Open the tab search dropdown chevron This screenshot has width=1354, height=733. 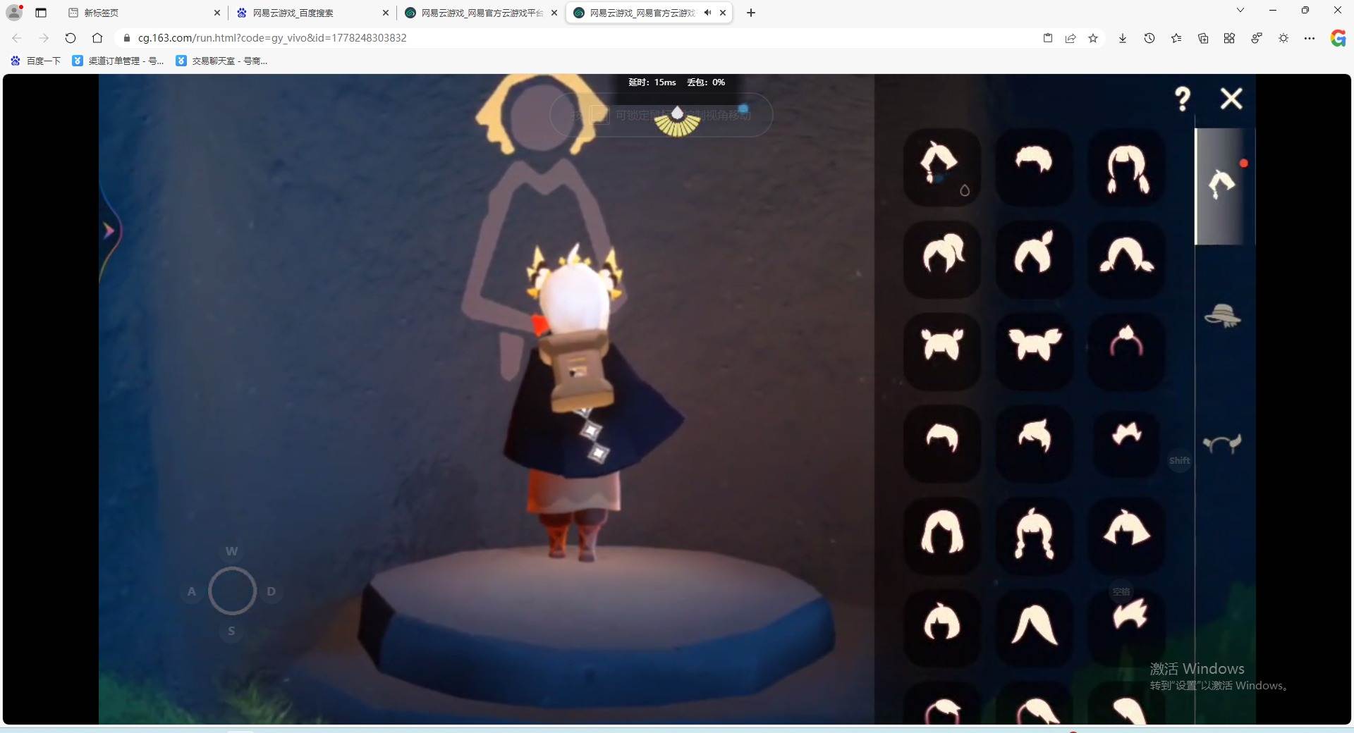coord(1240,11)
